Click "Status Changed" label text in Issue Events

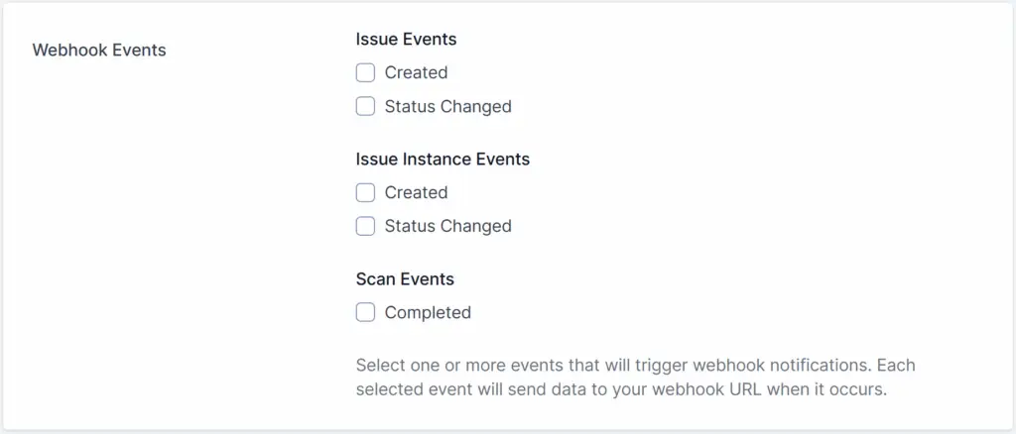[447, 106]
